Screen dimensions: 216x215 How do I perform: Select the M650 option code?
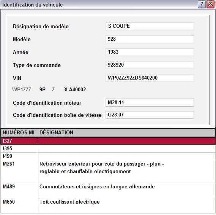pyautogui.click(x=9, y=202)
